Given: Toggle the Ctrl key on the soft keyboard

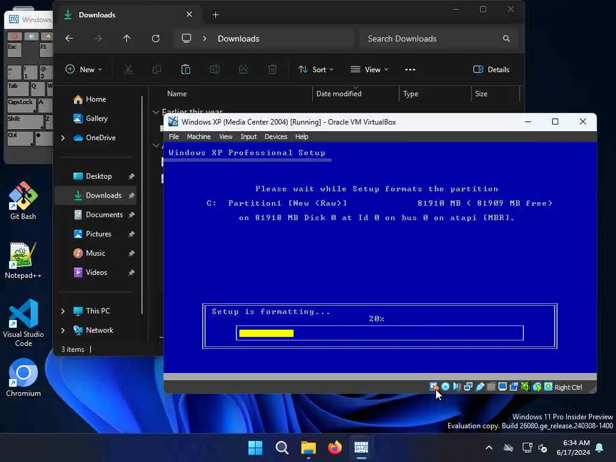Looking at the screenshot, I should coord(20,138).
